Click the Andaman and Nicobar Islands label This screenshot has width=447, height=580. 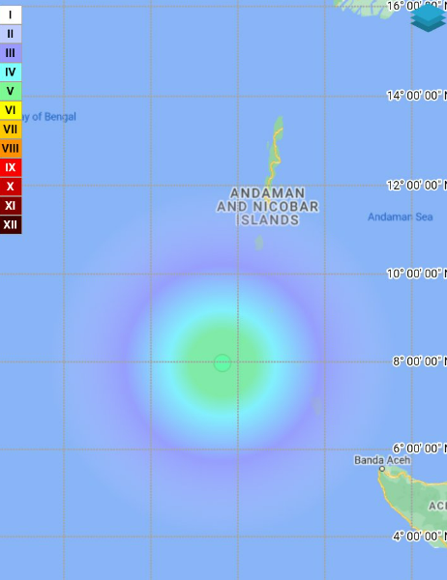(267, 207)
